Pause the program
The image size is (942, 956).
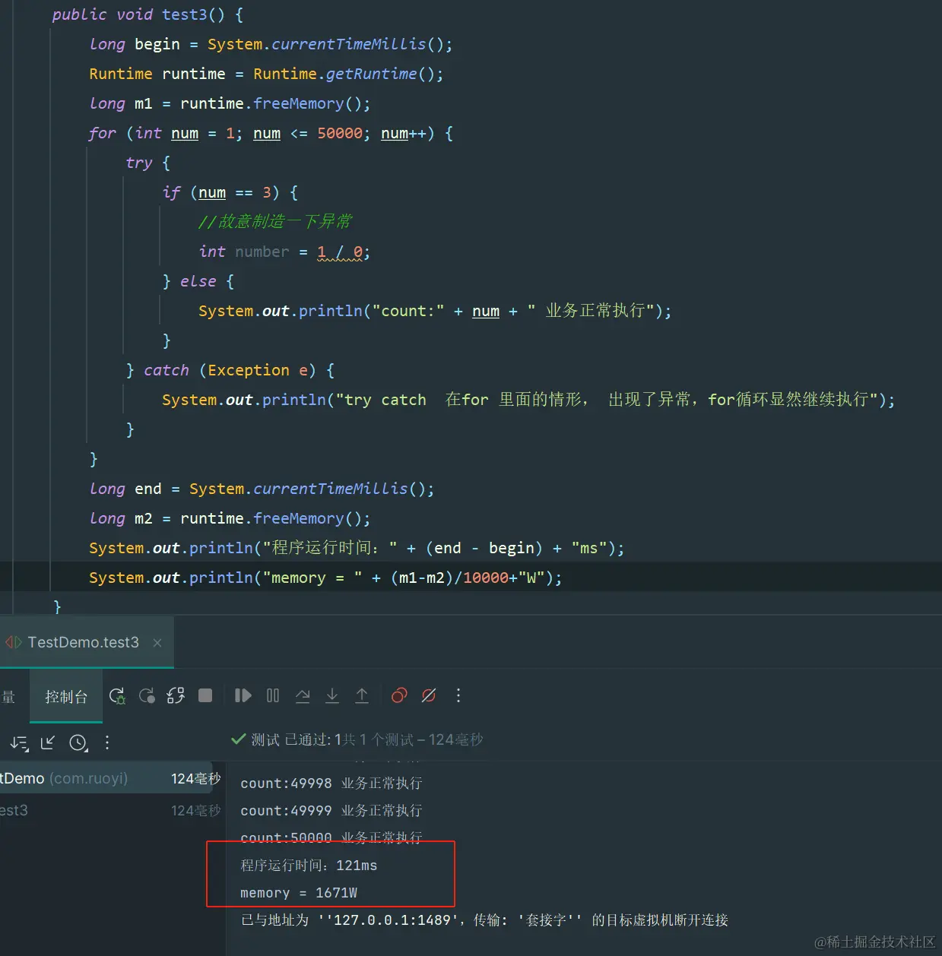pyautogui.click(x=273, y=695)
